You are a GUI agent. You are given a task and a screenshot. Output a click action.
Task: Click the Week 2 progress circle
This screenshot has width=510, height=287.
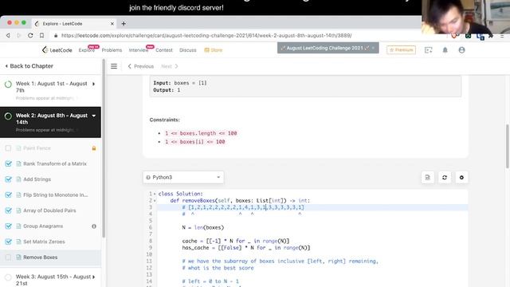(8, 116)
